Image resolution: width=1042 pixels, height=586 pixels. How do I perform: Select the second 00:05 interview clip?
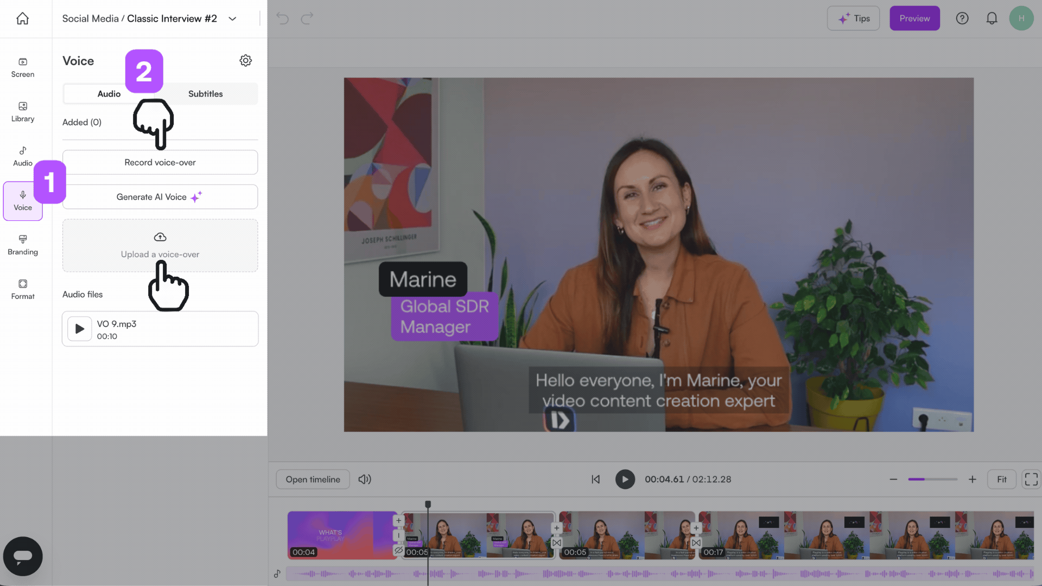click(x=627, y=535)
